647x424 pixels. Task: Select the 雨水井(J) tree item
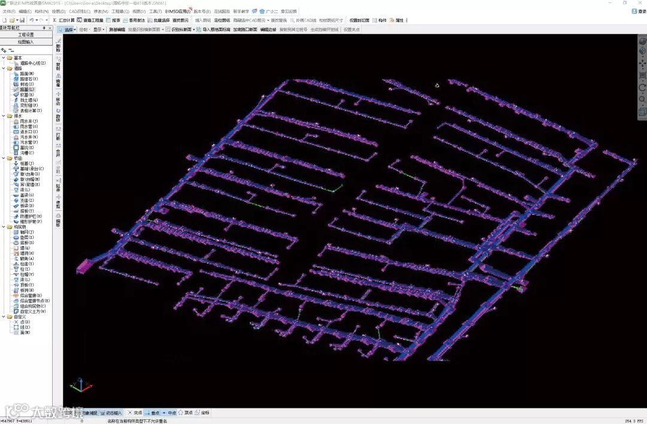pyautogui.click(x=26, y=121)
